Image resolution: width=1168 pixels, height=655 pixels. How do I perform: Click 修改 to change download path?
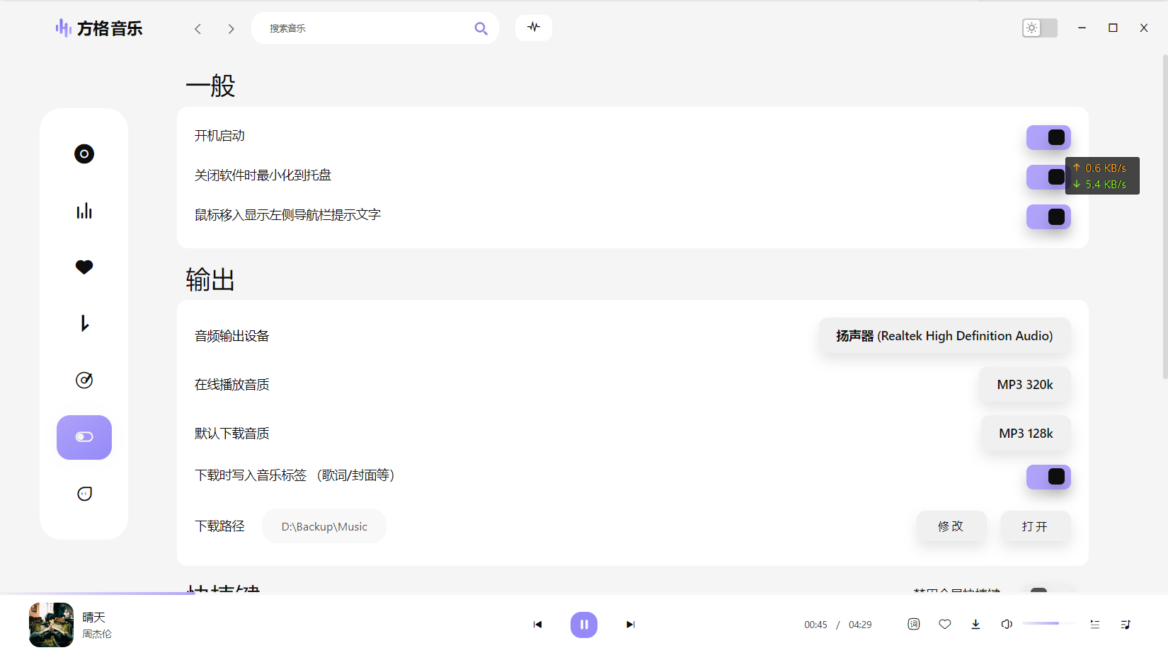point(951,526)
